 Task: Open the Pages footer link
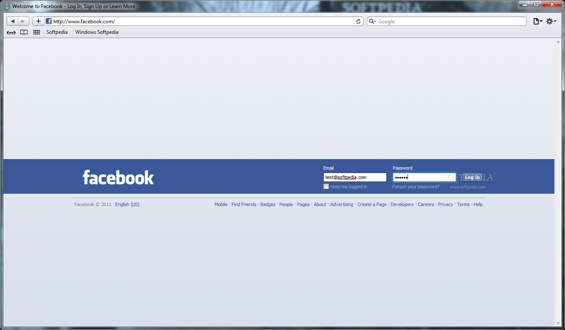coord(303,204)
